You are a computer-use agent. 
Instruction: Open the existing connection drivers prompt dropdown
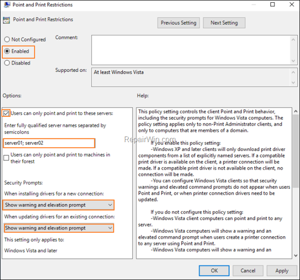coord(58,228)
